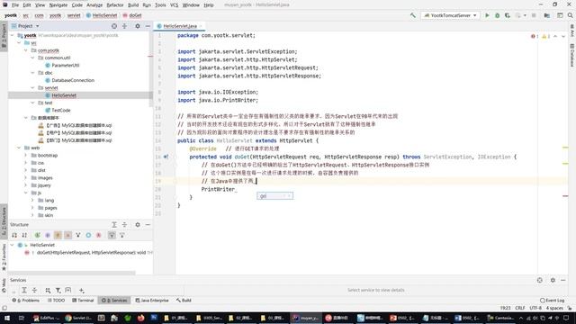Open the Java Enterprise tool window
The height and width of the screenshot is (324, 576).
coord(152,300)
